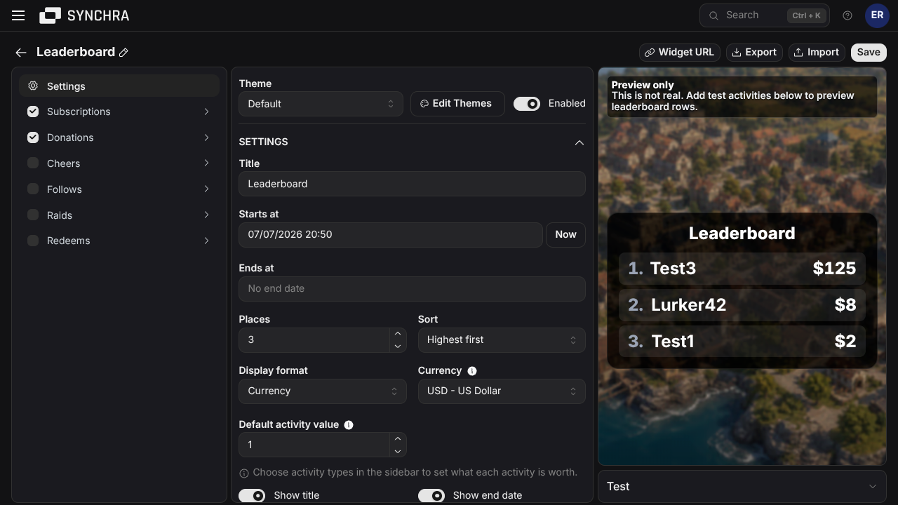Open the Sort Highest first dropdown
The width and height of the screenshot is (898, 505).
(x=502, y=340)
